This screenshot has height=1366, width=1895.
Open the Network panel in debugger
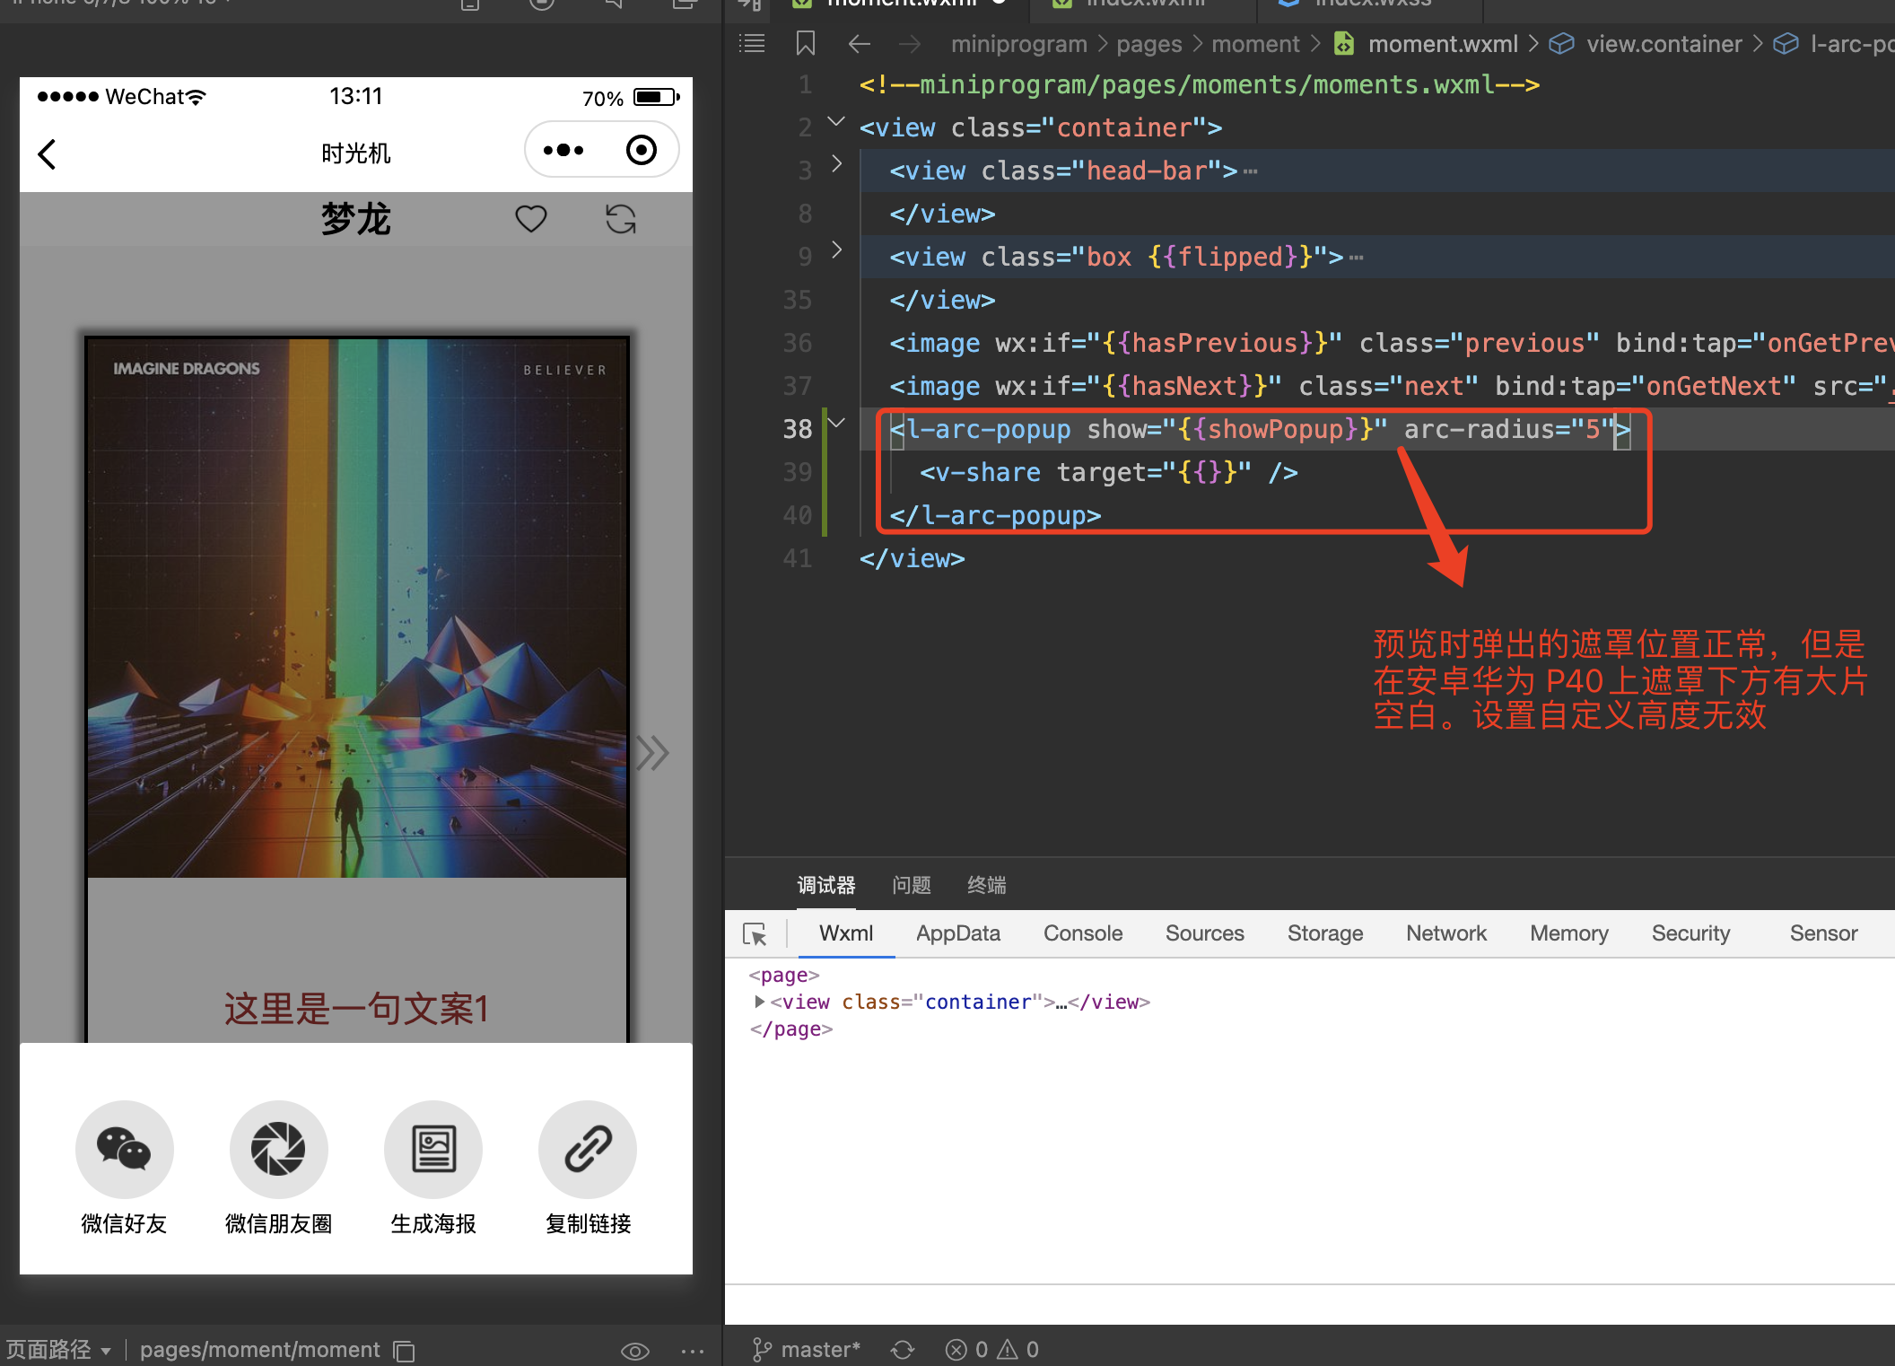point(1445,933)
